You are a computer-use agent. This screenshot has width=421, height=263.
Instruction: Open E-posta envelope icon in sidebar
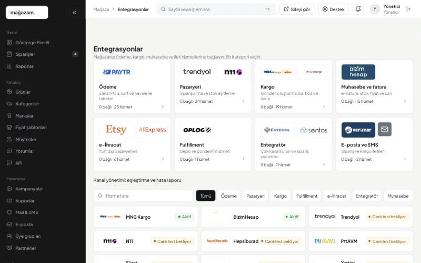click(x=9, y=225)
